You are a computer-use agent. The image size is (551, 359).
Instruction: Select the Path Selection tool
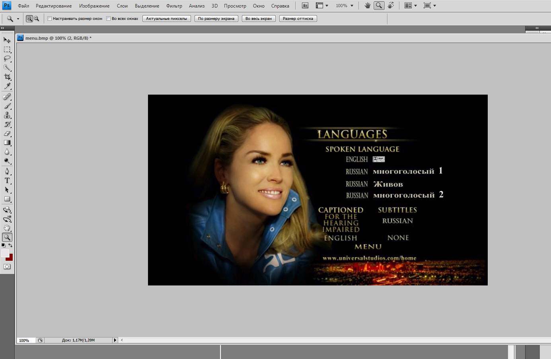tap(7, 190)
